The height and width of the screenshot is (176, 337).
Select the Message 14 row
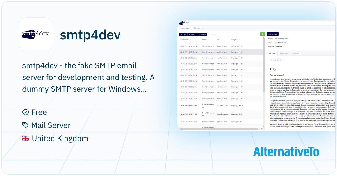(x=221, y=81)
